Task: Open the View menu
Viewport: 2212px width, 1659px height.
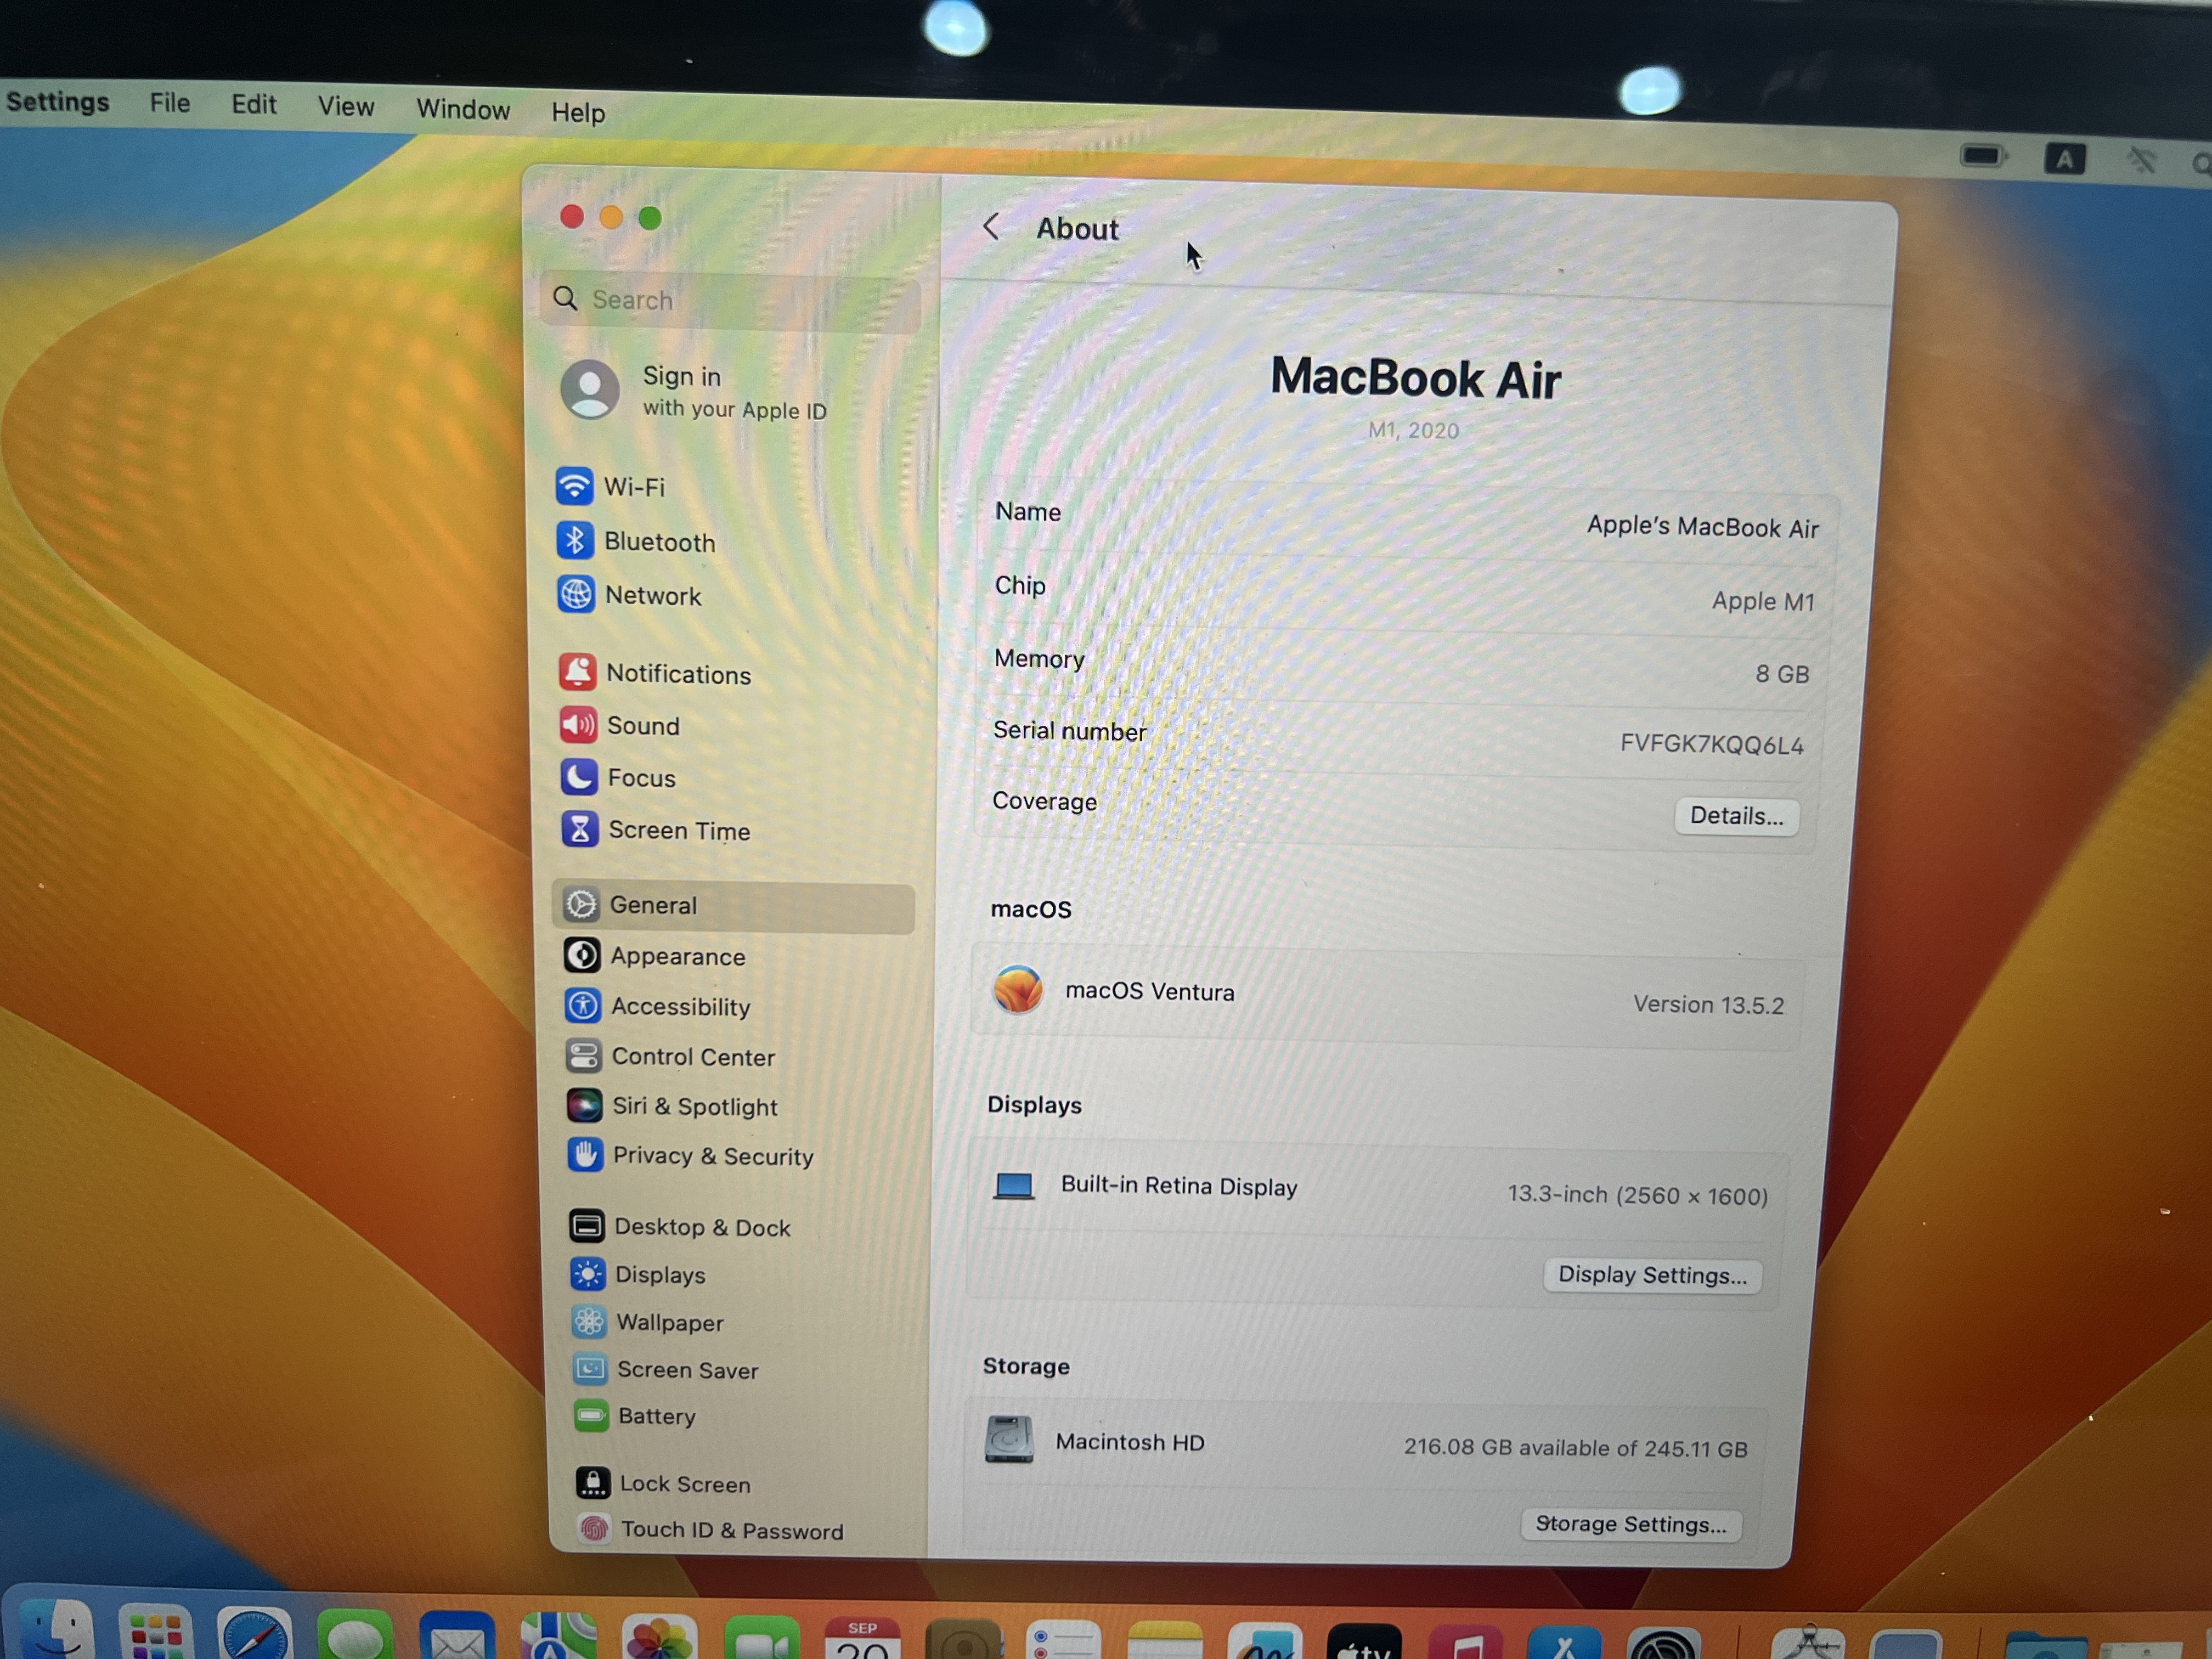Action: point(345,106)
